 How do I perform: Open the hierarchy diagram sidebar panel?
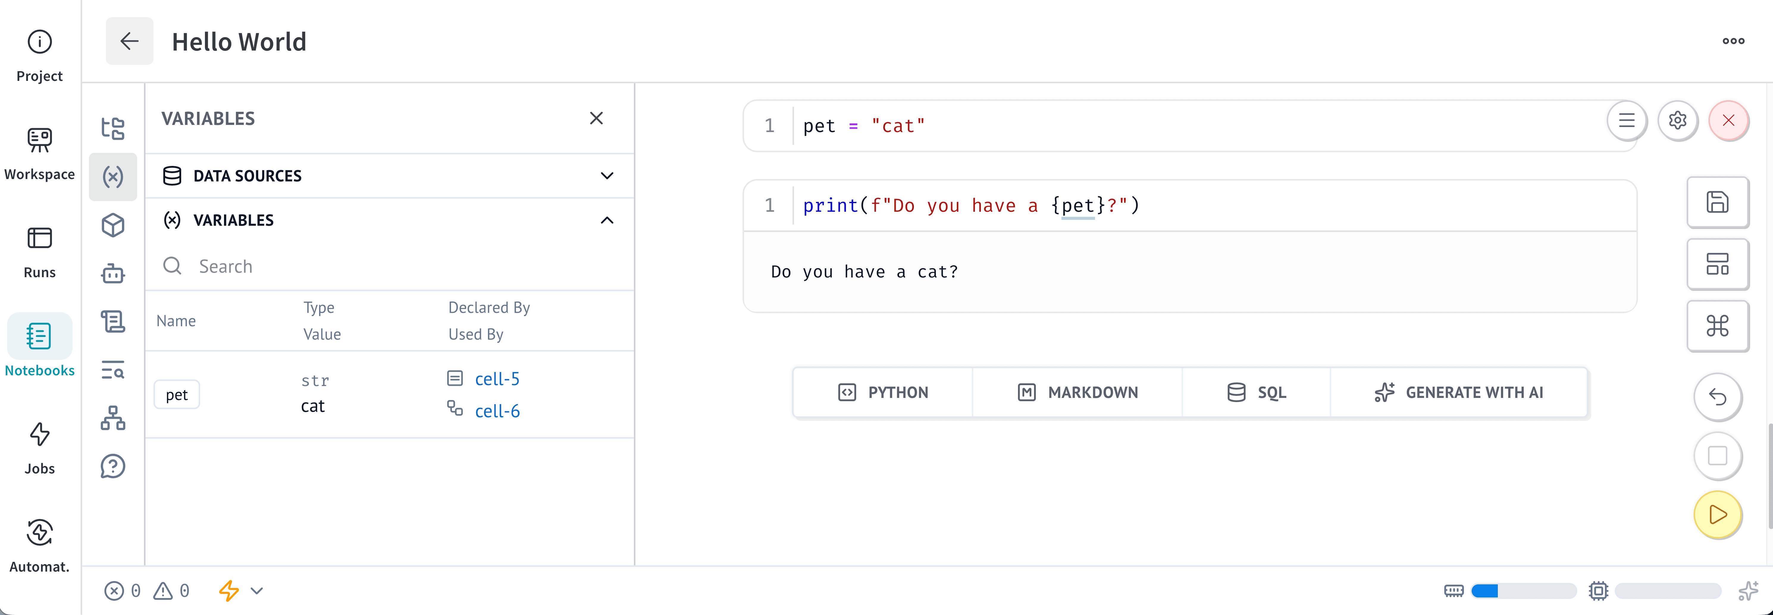pyautogui.click(x=113, y=418)
